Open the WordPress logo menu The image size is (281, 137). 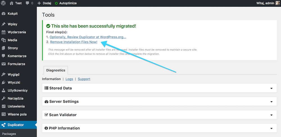pyautogui.click(x=3, y=3)
